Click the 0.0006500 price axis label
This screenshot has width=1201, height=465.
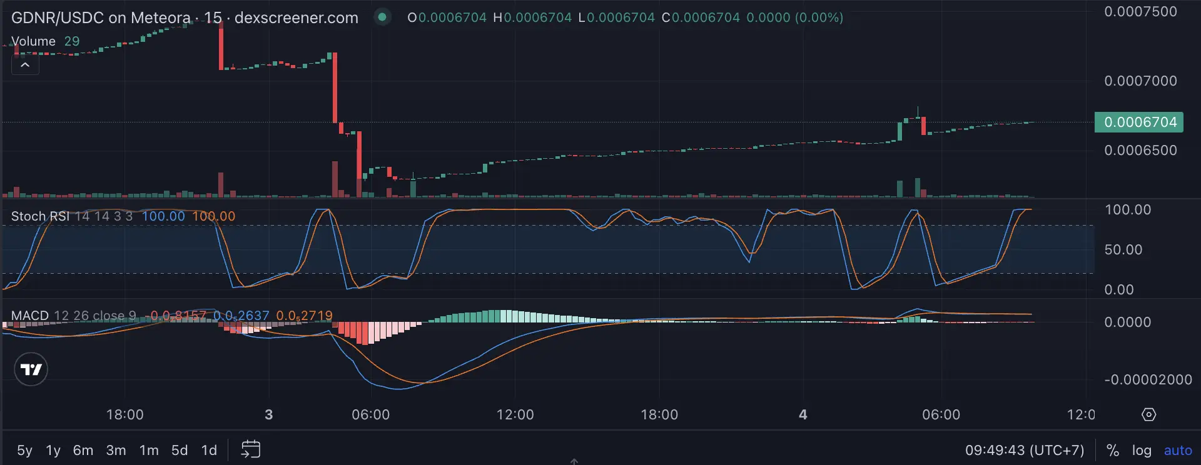[x=1140, y=150]
